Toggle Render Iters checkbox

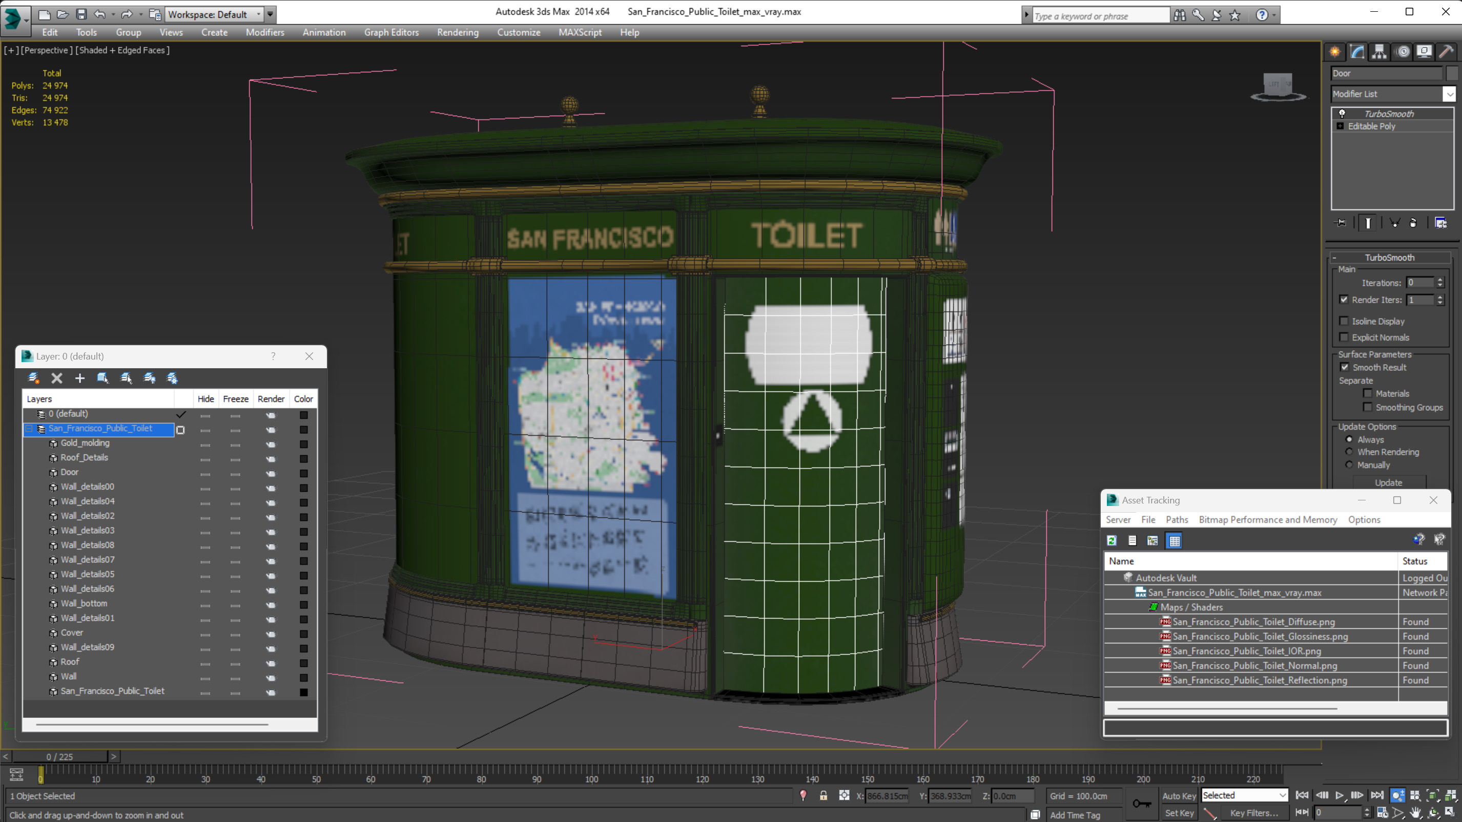(1344, 300)
